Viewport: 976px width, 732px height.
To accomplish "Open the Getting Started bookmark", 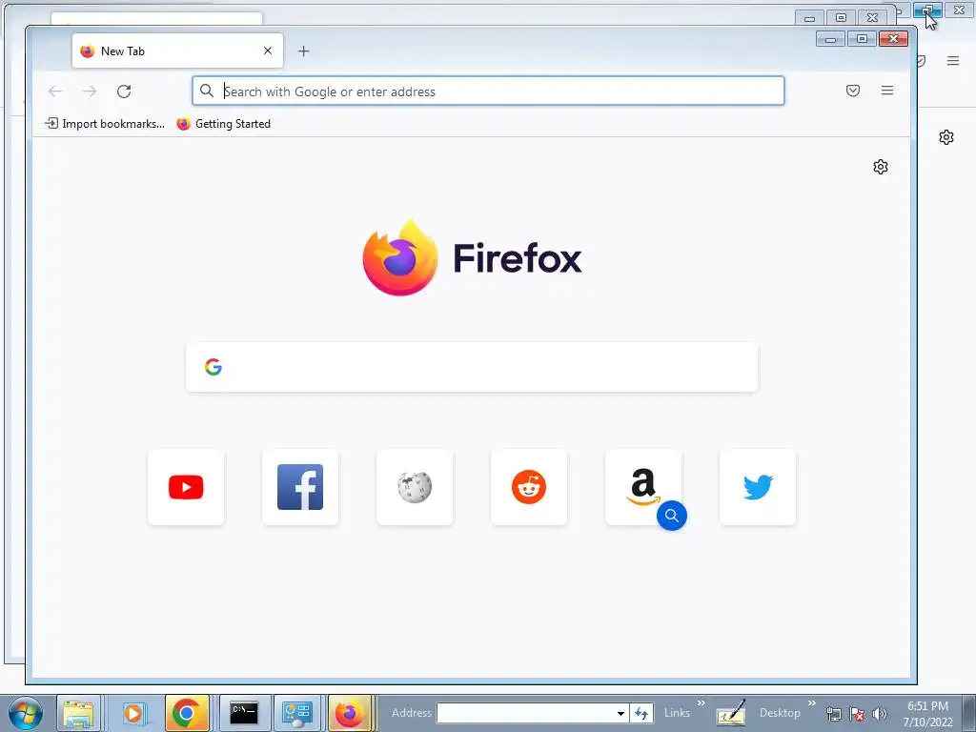I will click(224, 124).
